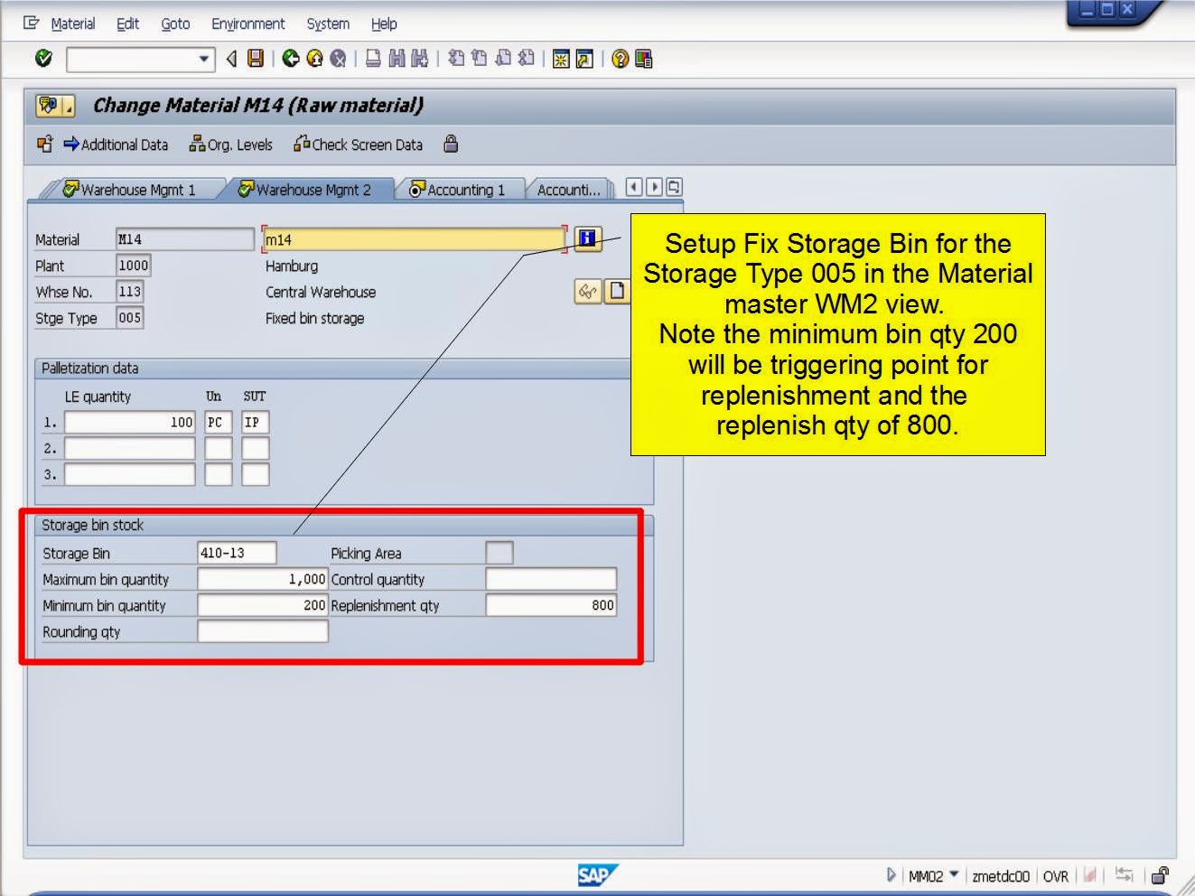Toggle OVR overwrite mode in status bar

(x=1055, y=876)
